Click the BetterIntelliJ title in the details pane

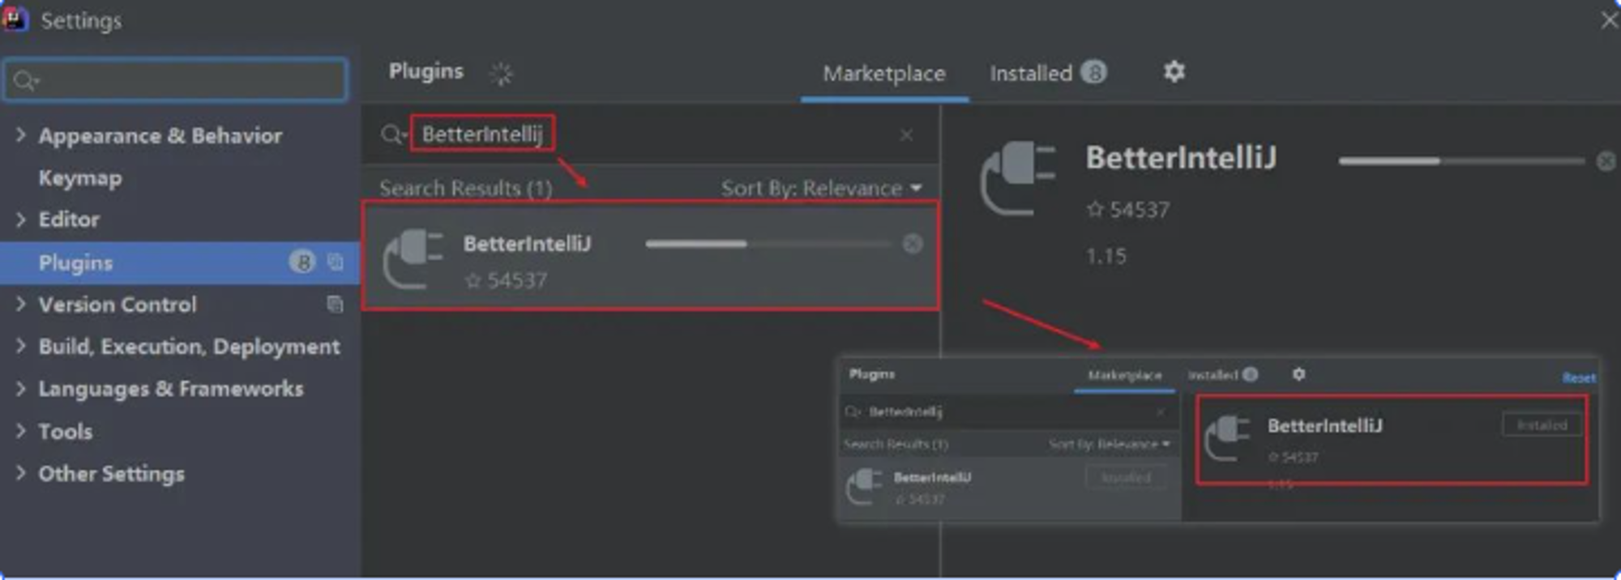[1181, 158]
